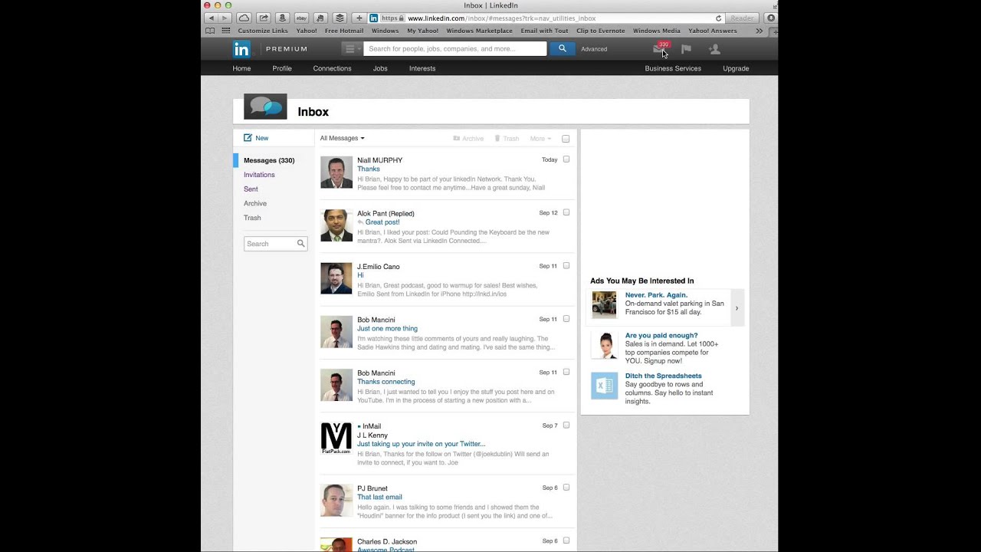Click the arrow next to Never. Park. Again. ad
The height and width of the screenshot is (552, 981).
pyautogui.click(x=737, y=308)
